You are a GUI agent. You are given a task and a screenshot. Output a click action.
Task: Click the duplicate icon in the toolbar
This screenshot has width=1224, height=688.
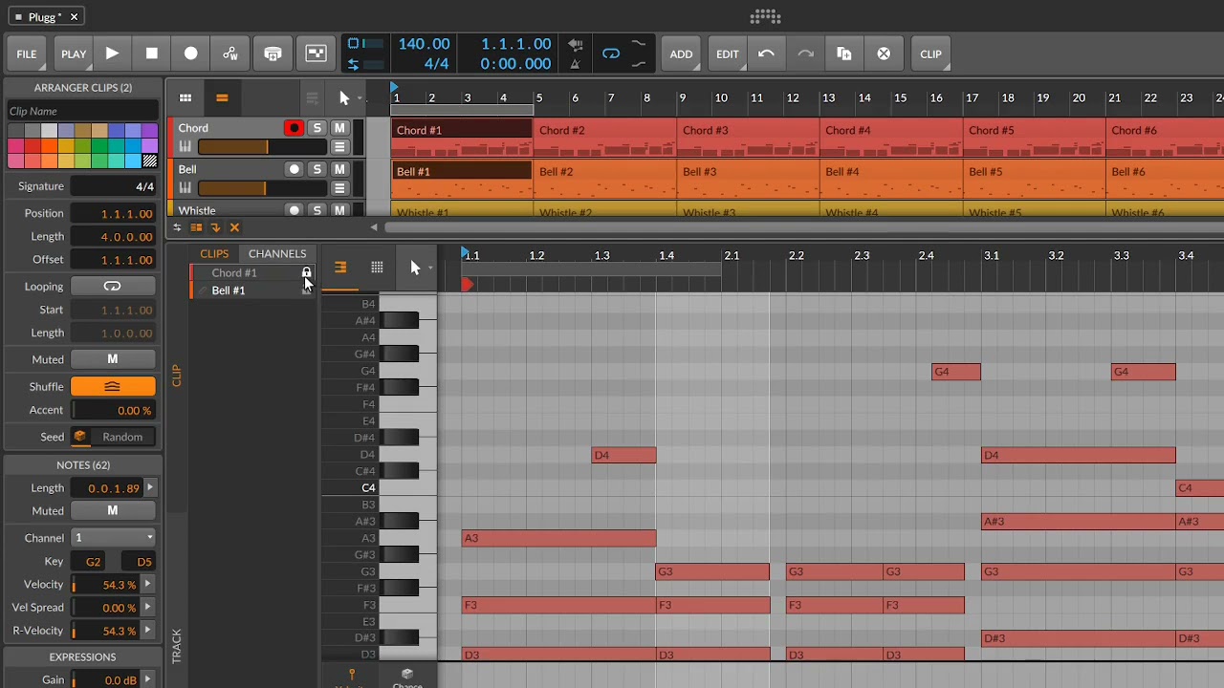coord(844,54)
